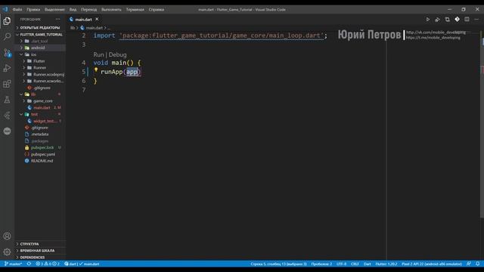Run the file with the editor play button
This screenshot has width=484, height=272.
428,20
